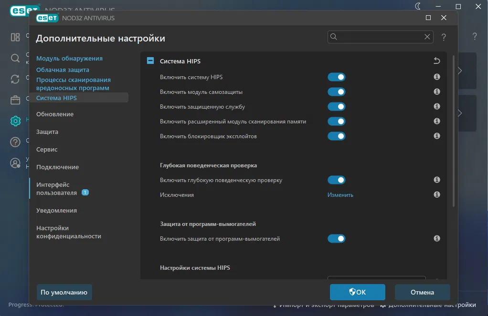Click the settings pane vertical scrollbar
The height and width of the screenshot is (316, 488).
(x=454, y=131)
